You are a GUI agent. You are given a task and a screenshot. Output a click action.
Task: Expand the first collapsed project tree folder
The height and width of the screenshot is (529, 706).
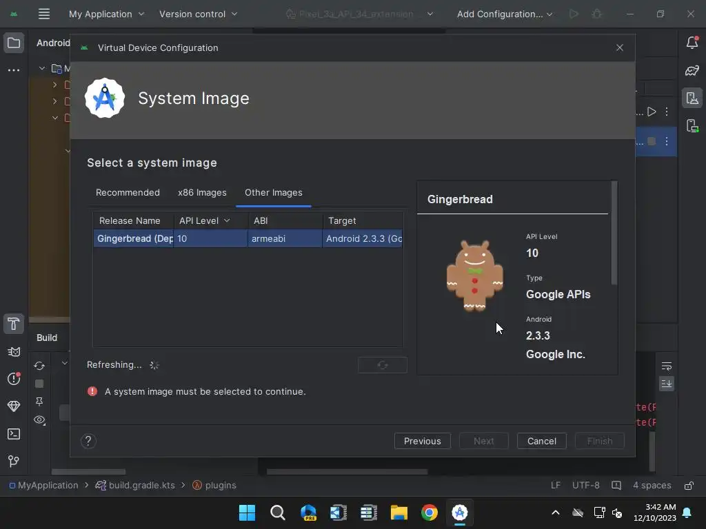pos(55,85)
